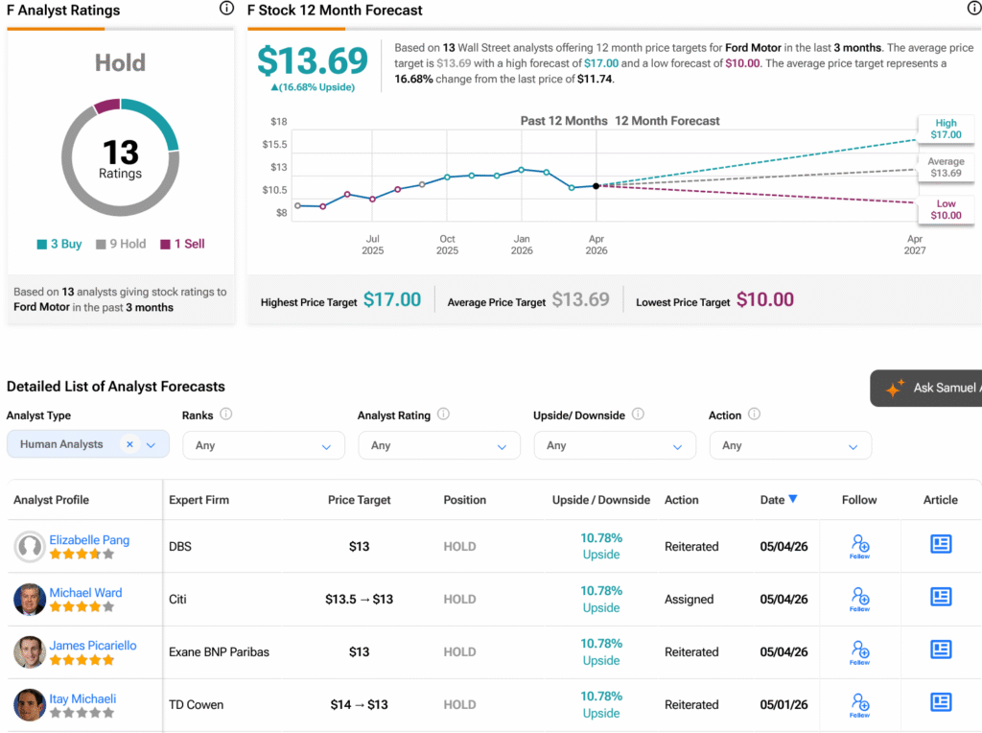The image size is (982, 733).
Task: Open the Upside/ Downside Any dropdown
Action: pos(615,445)
